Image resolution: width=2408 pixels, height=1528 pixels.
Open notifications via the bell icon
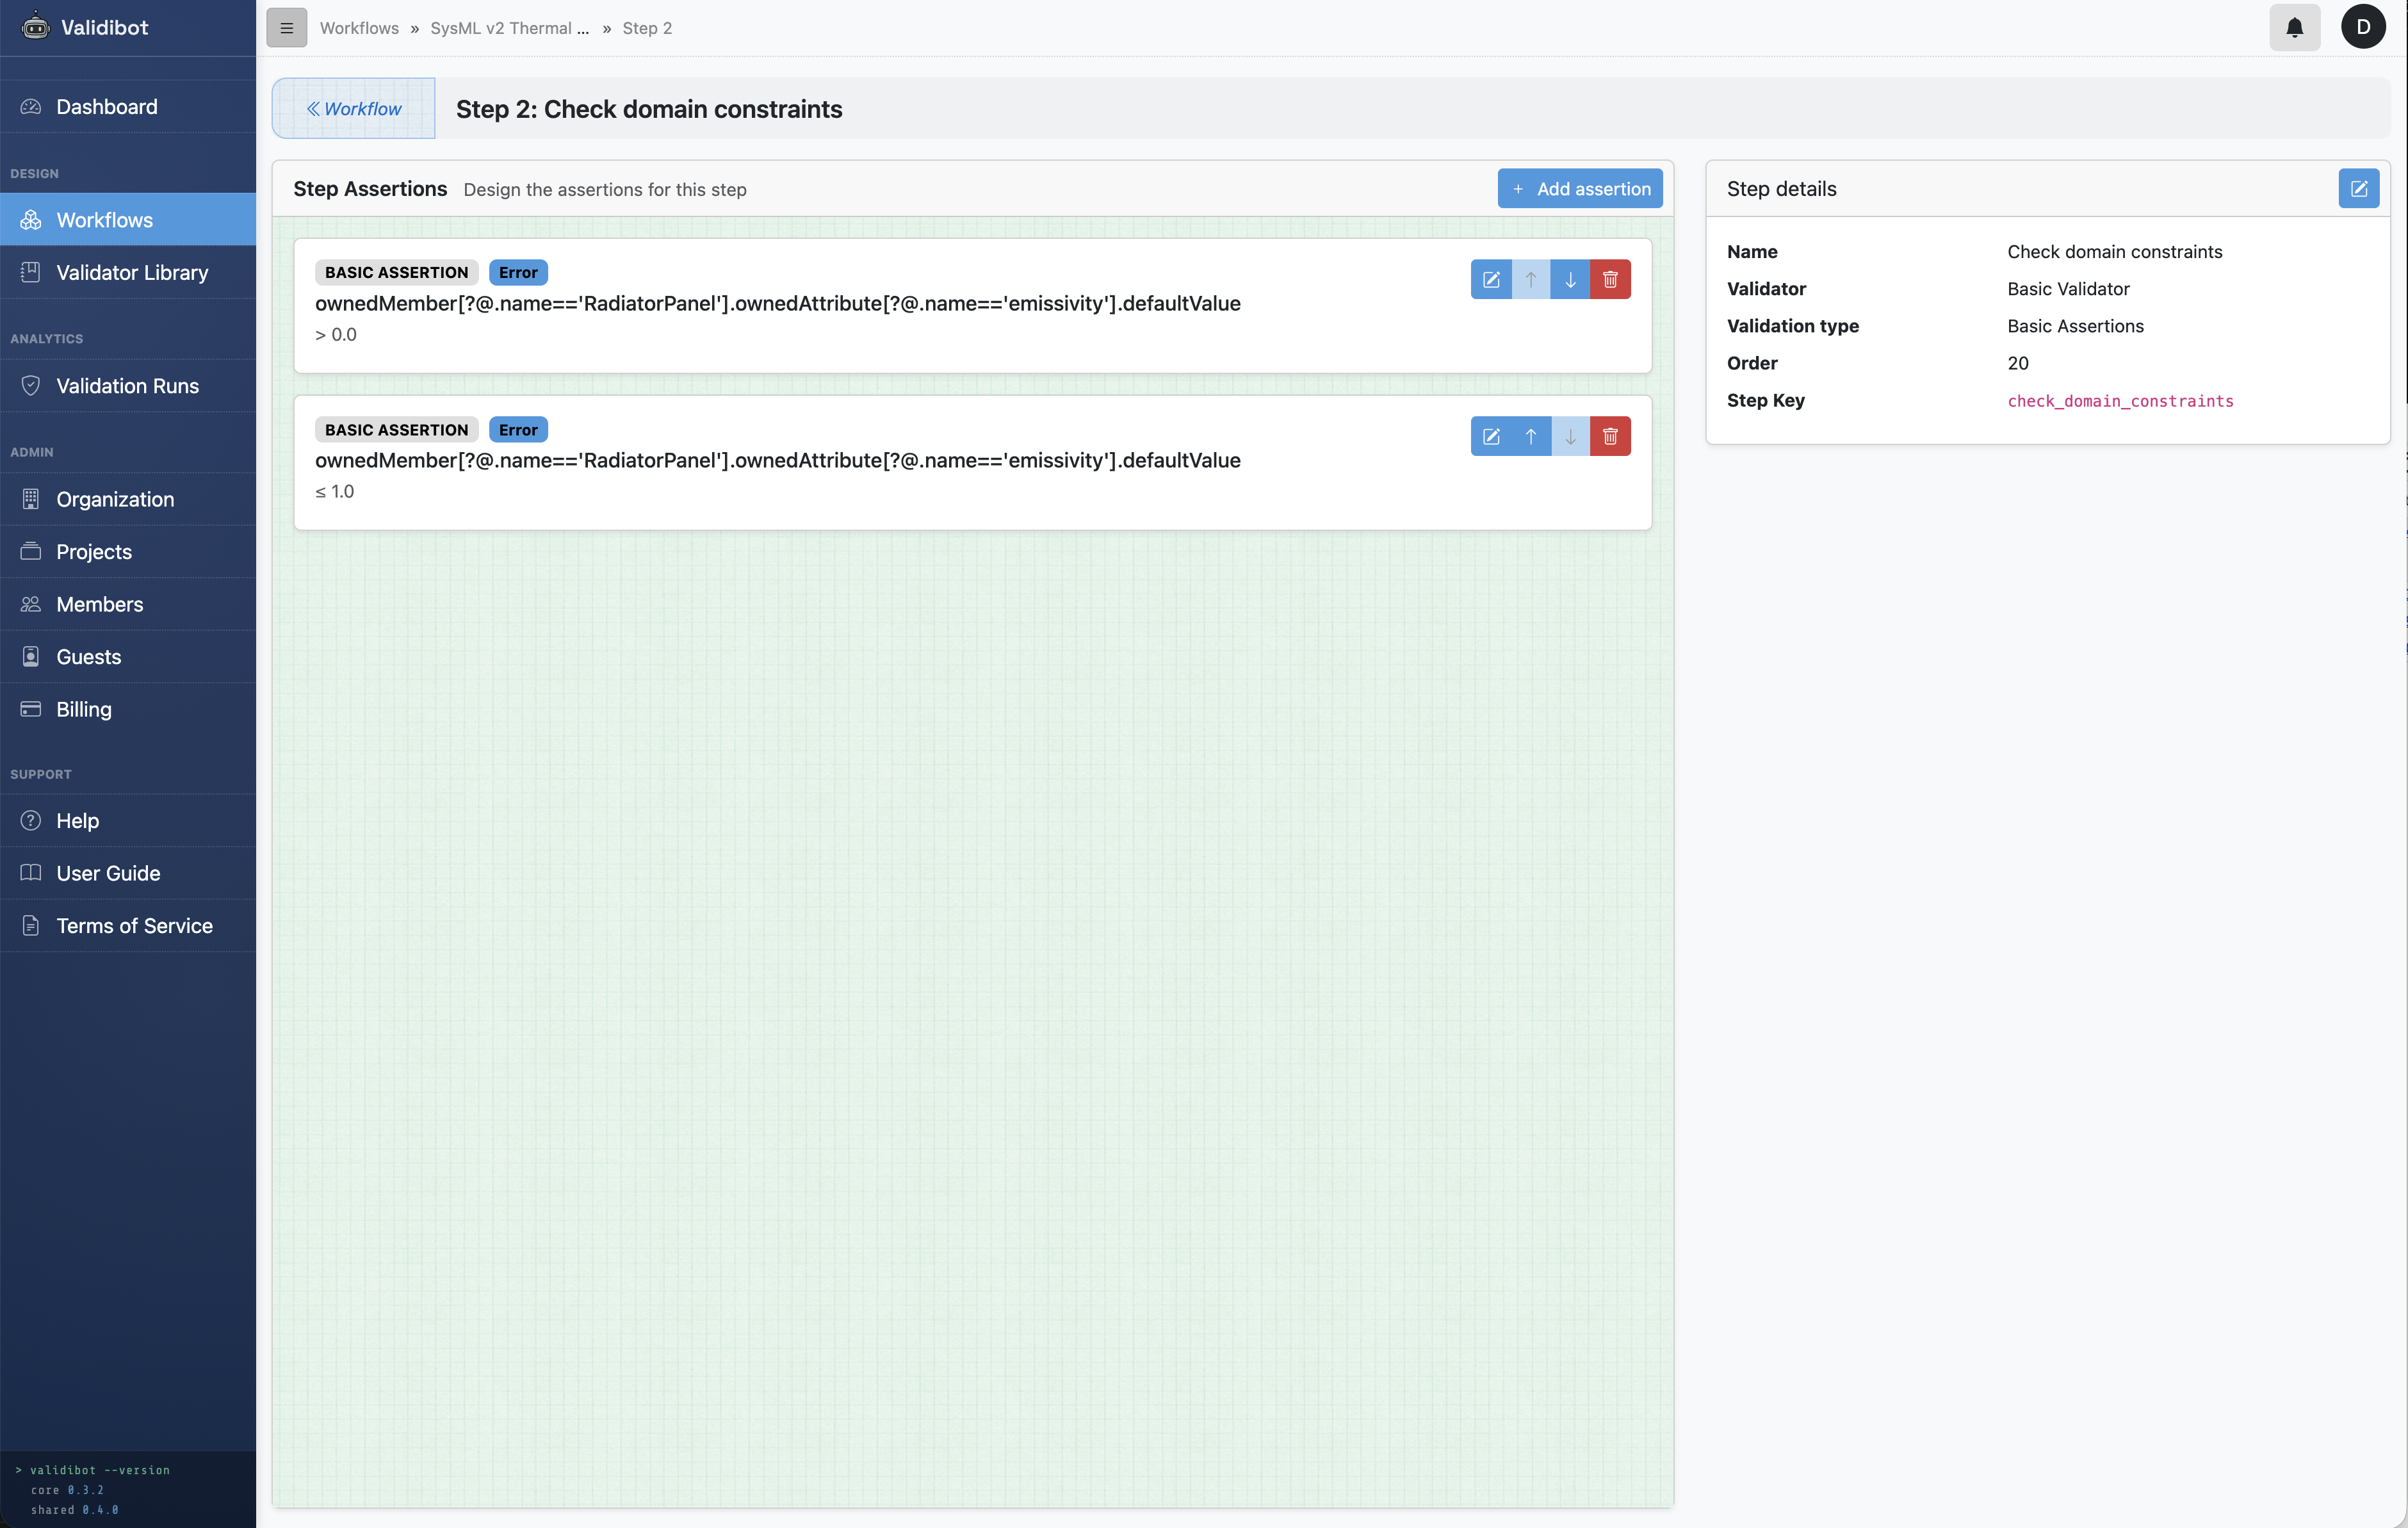point(2294,27)
